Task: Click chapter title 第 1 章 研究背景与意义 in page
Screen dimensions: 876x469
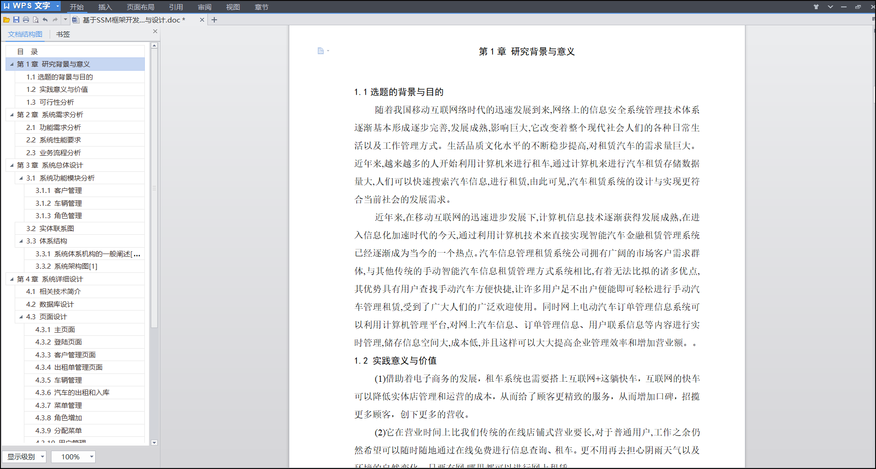Action: coord(527,51)
